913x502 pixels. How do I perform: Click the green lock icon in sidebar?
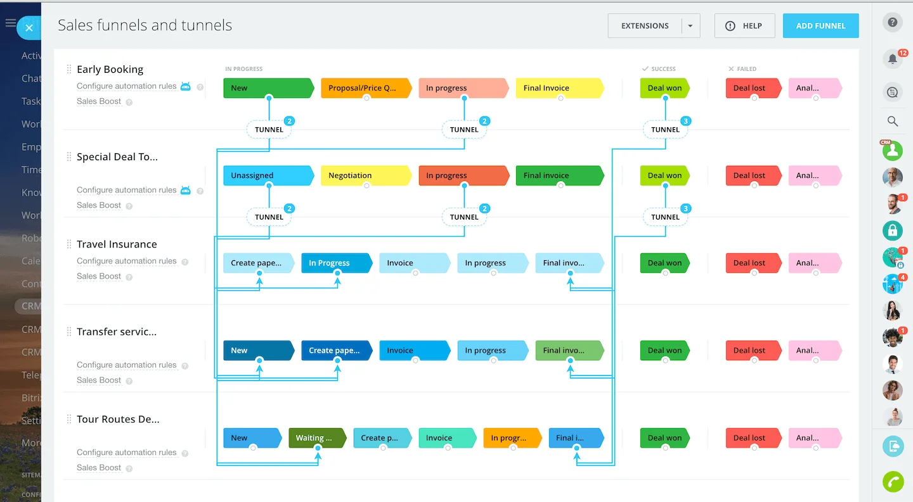point(893,230)
